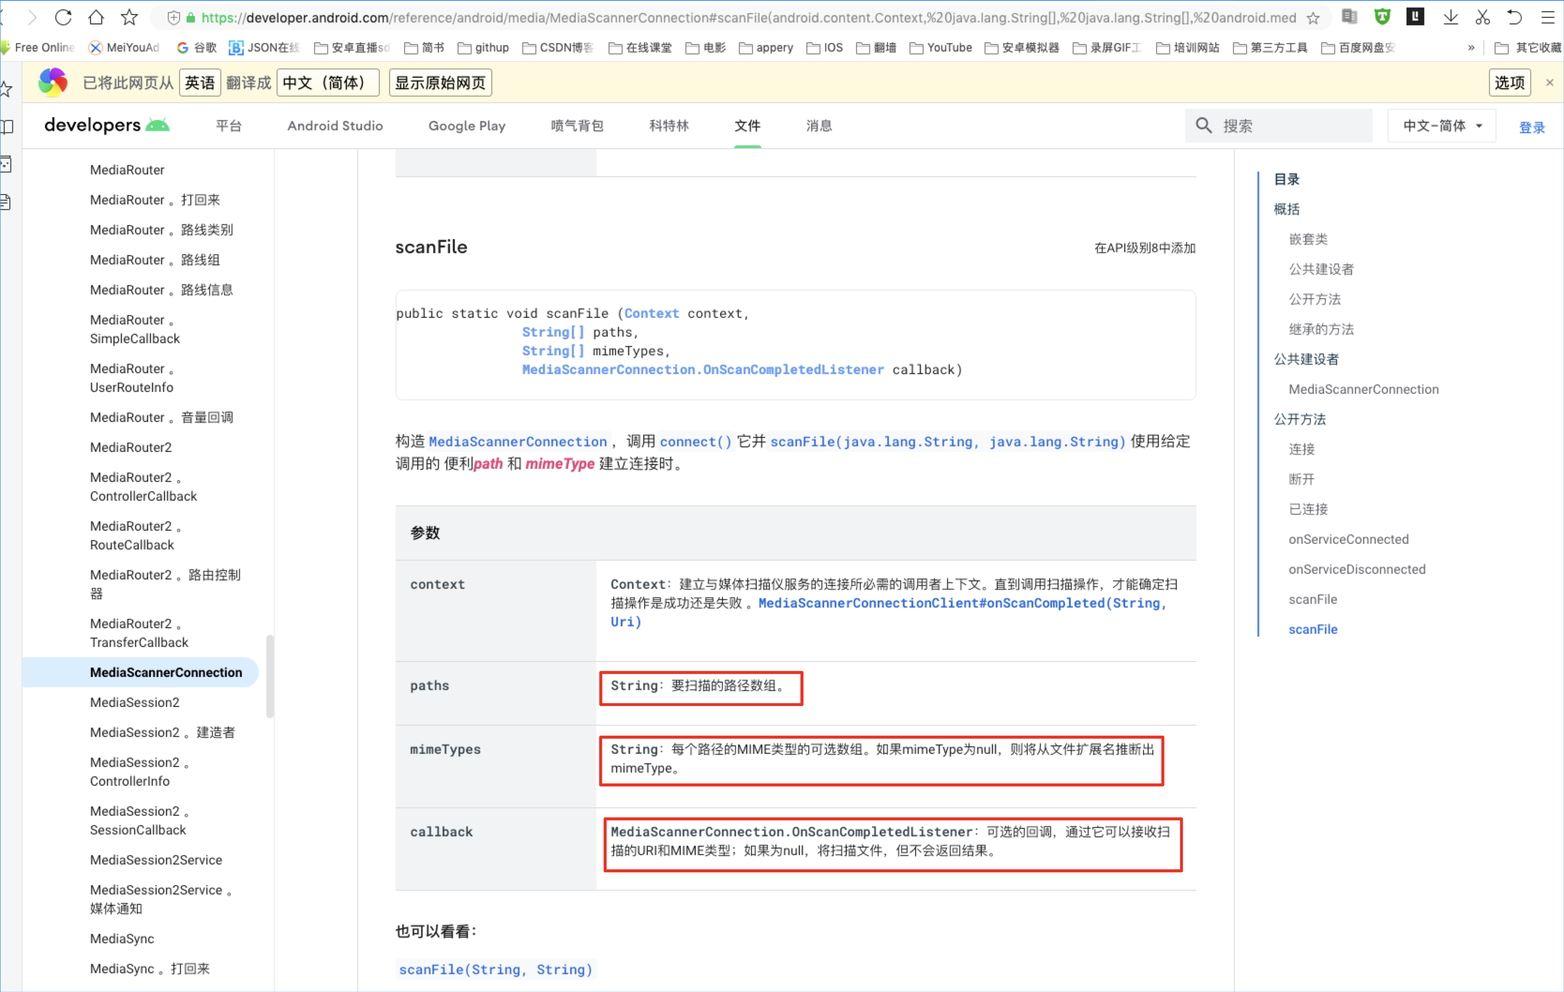Open the 中文-简体 site language selector
The width and height of the screenshot is (1564, 992).
(x=1441, y=125)
